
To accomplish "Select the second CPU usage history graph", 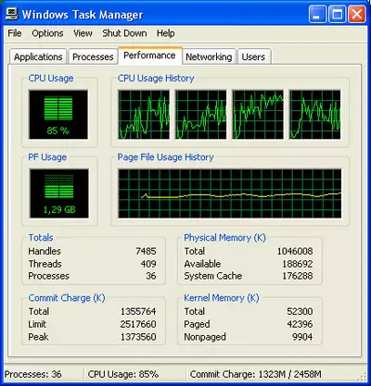I will pyautogui.click(x=200, y=115).
